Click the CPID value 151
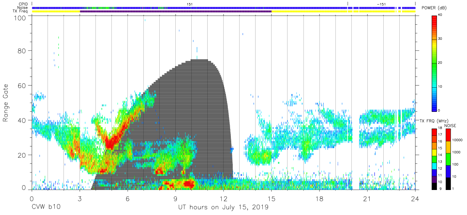The height and width of the screenshot is (215, 467). point(189,4)
